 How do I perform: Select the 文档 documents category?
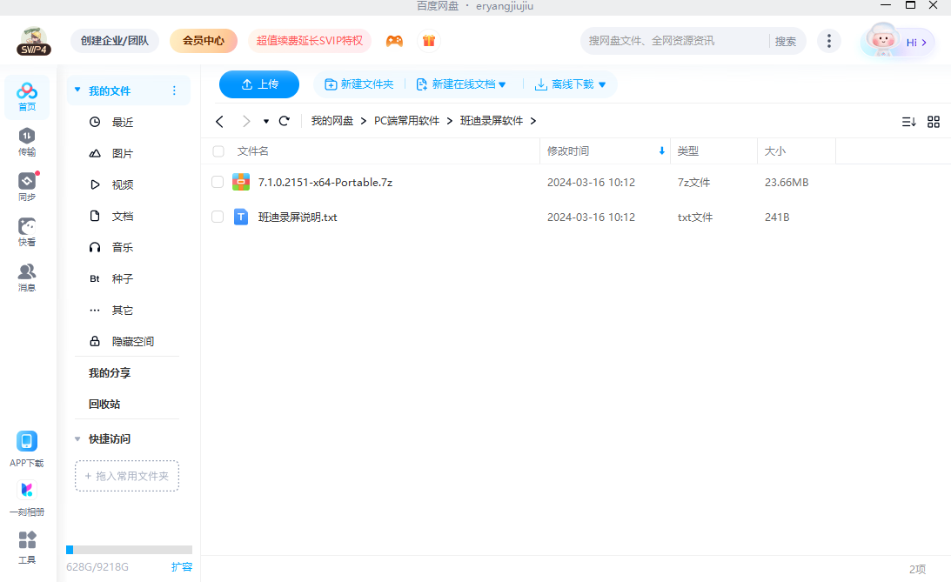(x=123, y=216)
